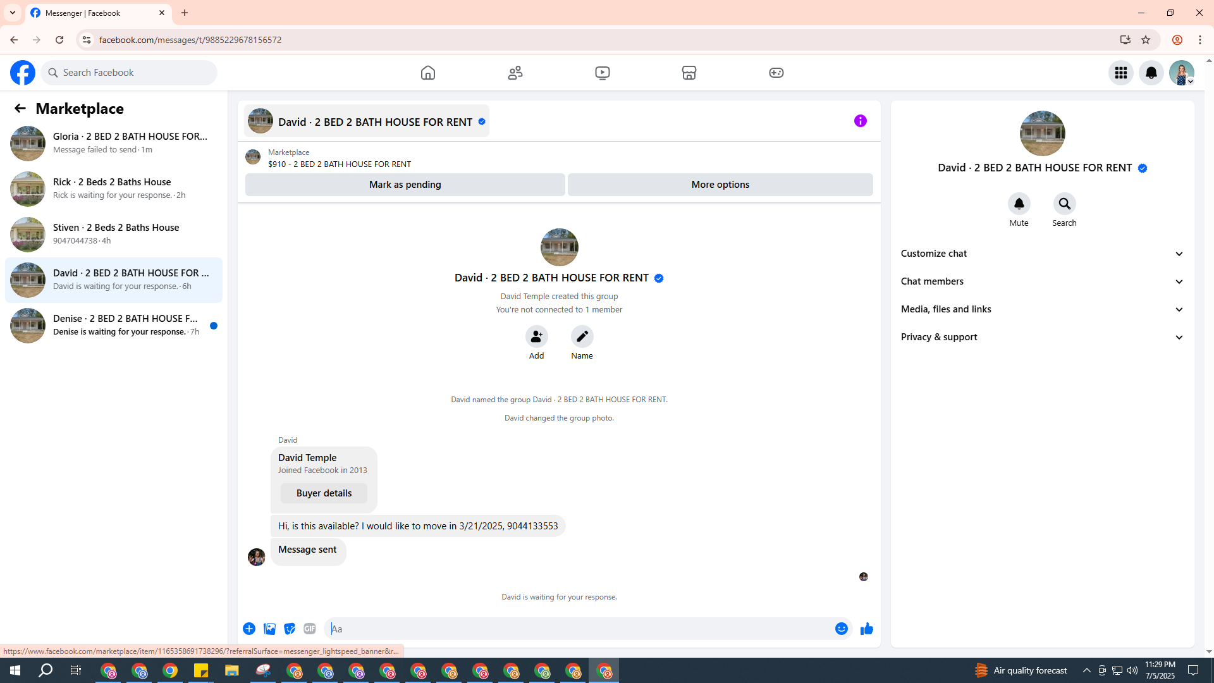Search within the conversation
1214x683 pixels.
coord(1064,204)
